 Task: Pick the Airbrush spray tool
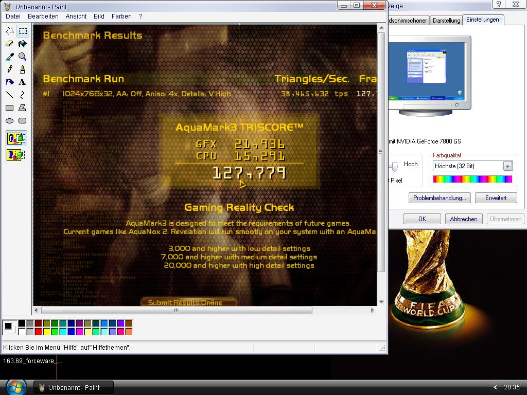coord(10,82)
